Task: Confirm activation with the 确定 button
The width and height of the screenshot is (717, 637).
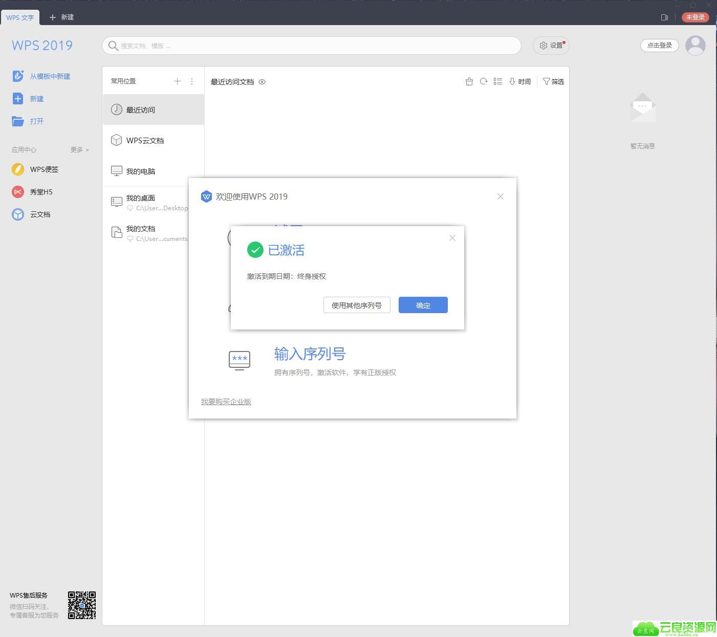Action: (x=423, y=305)
